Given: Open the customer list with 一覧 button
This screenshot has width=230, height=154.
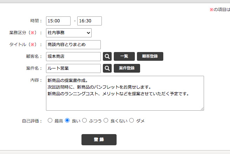Looking at the screenshot, I should [124, 57].
